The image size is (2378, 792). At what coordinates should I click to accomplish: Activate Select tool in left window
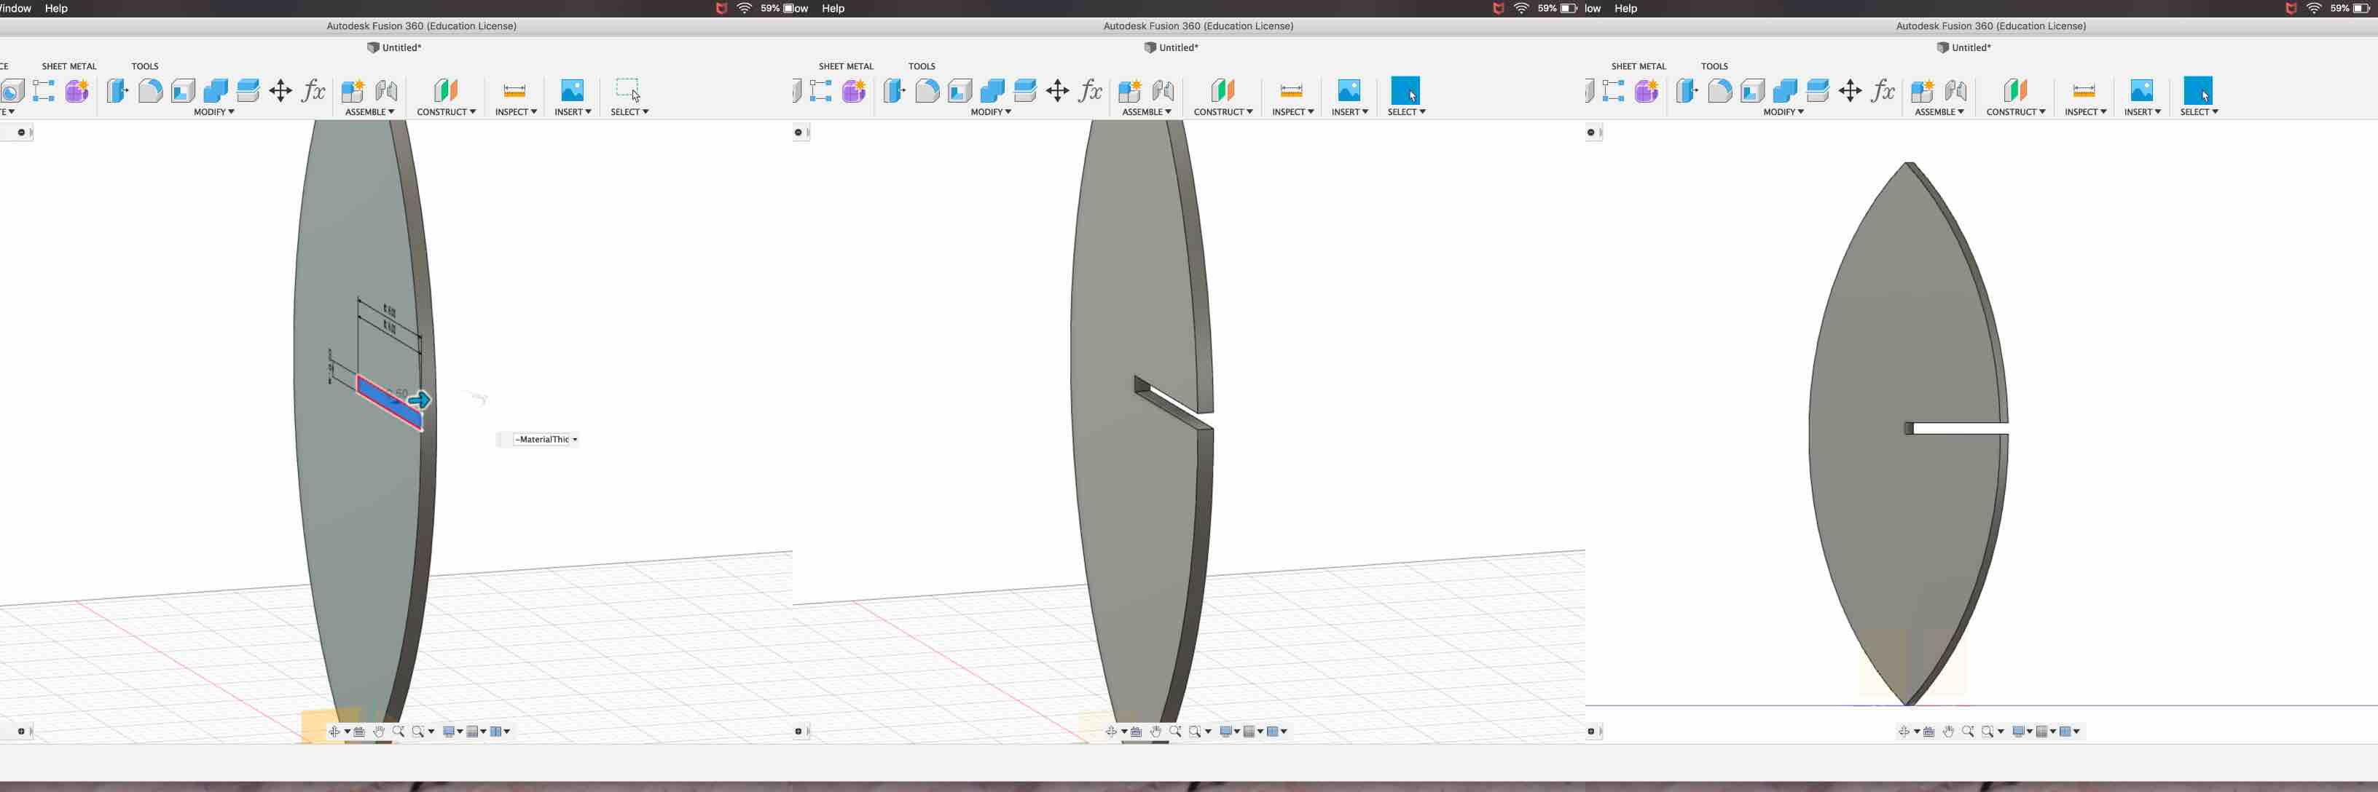pos(628,90)
